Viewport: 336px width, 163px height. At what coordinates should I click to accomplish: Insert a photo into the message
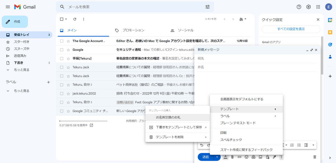[x=260, y=157]
